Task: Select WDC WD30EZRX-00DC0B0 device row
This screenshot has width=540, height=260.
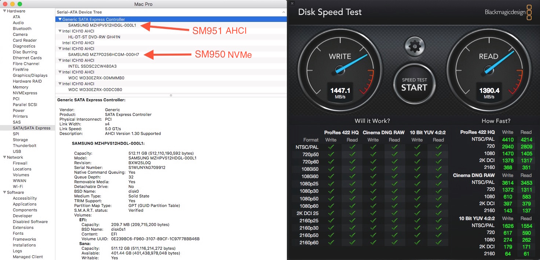Action: 171,90
